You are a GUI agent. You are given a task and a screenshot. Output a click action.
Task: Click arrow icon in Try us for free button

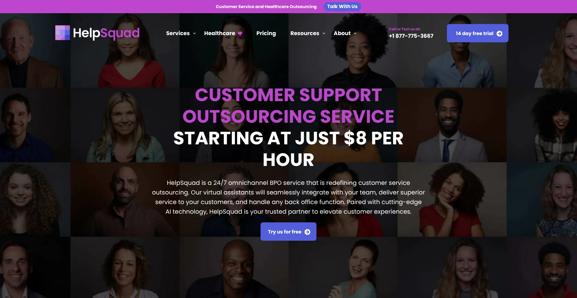307,232
